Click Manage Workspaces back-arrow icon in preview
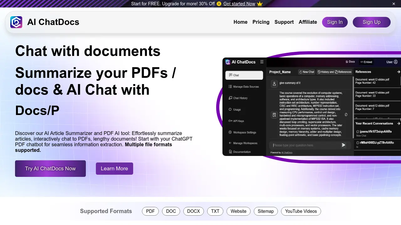The height and width of the screenshot is (225, 401). [230, 143]
